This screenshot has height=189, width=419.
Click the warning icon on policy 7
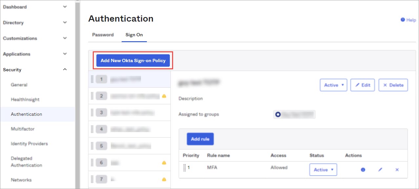(164, 179)
